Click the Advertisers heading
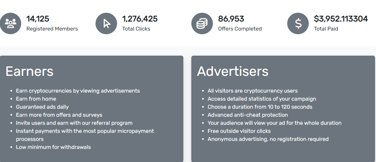 tap(233, 71)
